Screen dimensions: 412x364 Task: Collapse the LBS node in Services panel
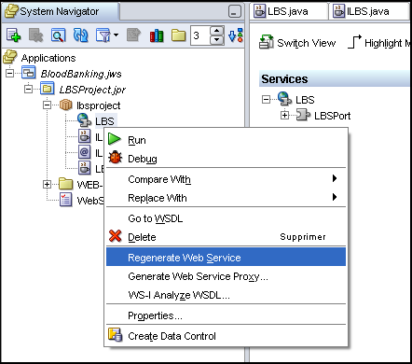[x=266, y=100]
